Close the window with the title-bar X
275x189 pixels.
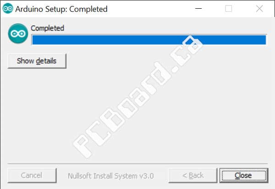click(259, 8)
